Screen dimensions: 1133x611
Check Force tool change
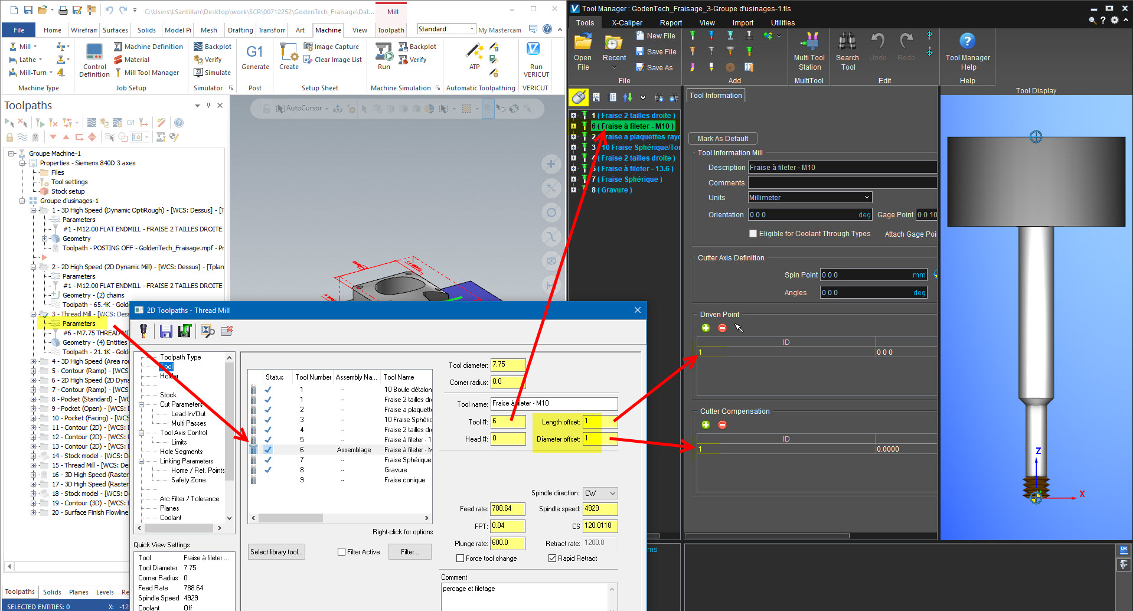coord(460,558)
